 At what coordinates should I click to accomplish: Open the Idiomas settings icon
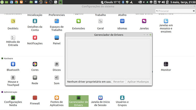[122, 21]
